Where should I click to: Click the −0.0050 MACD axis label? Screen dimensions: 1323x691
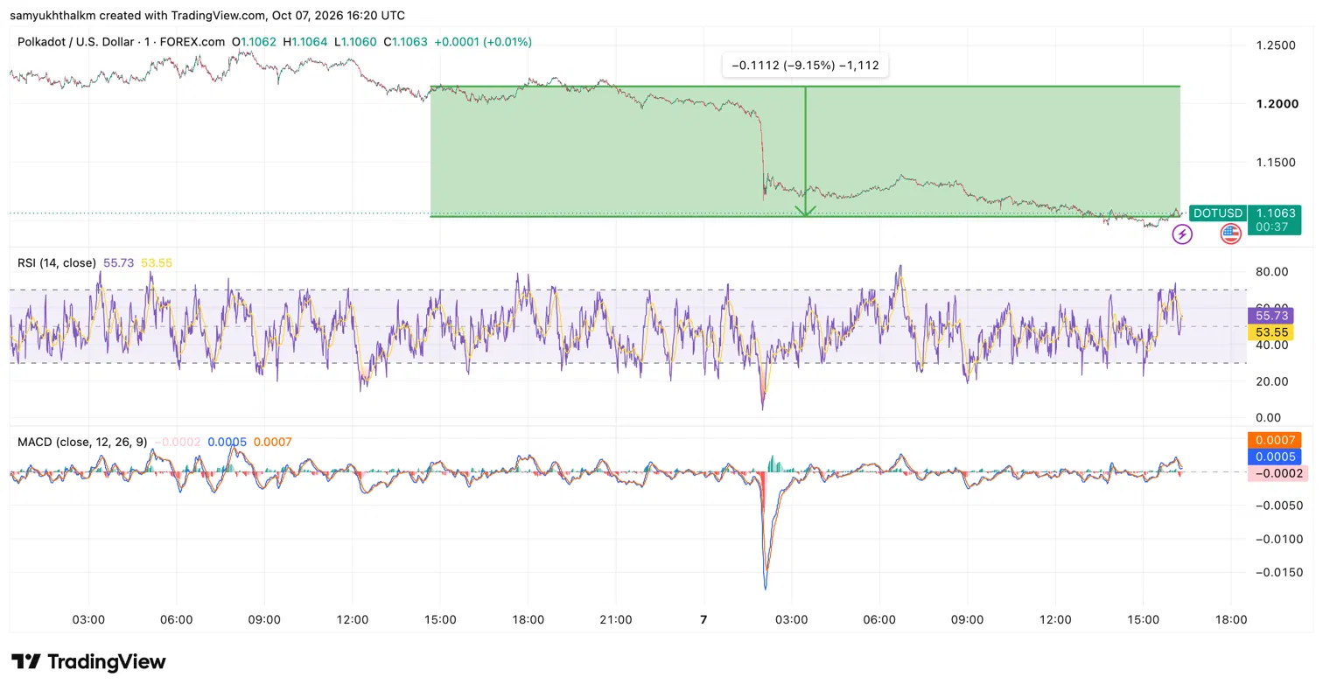(x=1277, y=506)
